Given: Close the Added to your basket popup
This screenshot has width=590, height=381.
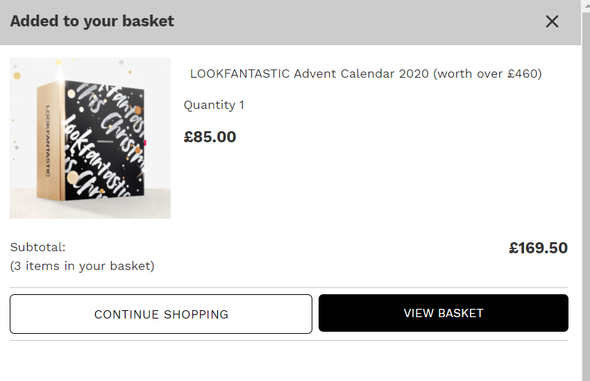Looking at the screenshot, I should tap(552, 22).
